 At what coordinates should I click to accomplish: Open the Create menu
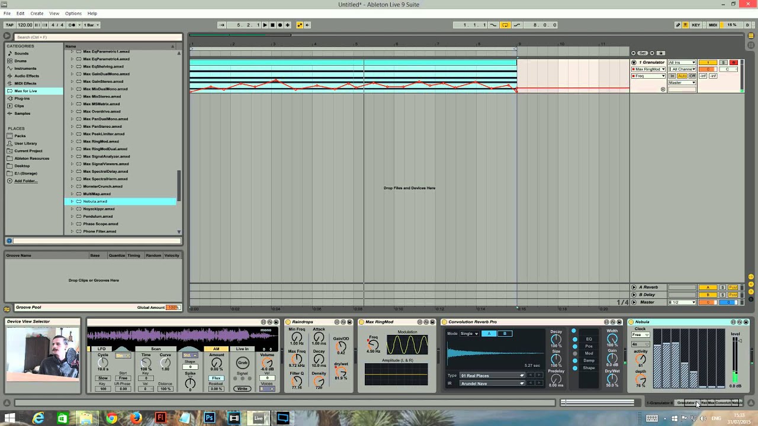pyautogui.click(x=37, y=13)
